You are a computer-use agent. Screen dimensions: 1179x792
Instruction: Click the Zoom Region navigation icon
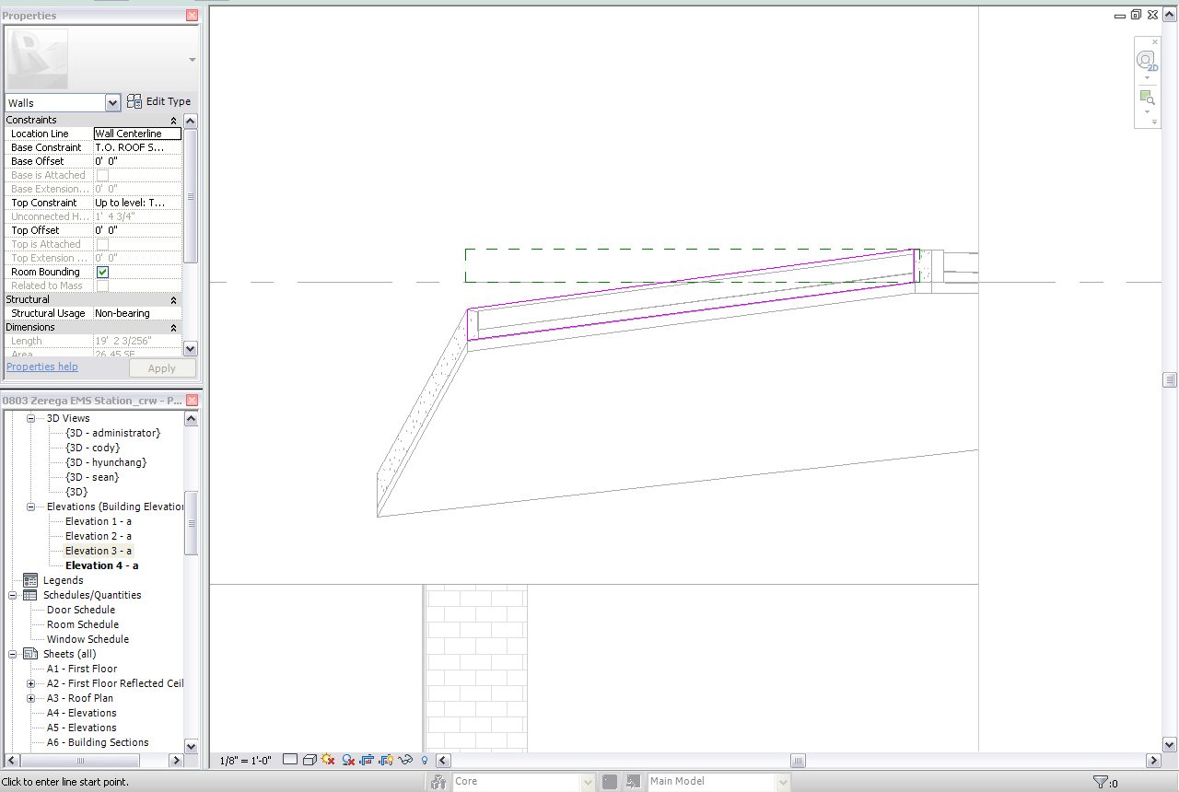pos(1147,97)
